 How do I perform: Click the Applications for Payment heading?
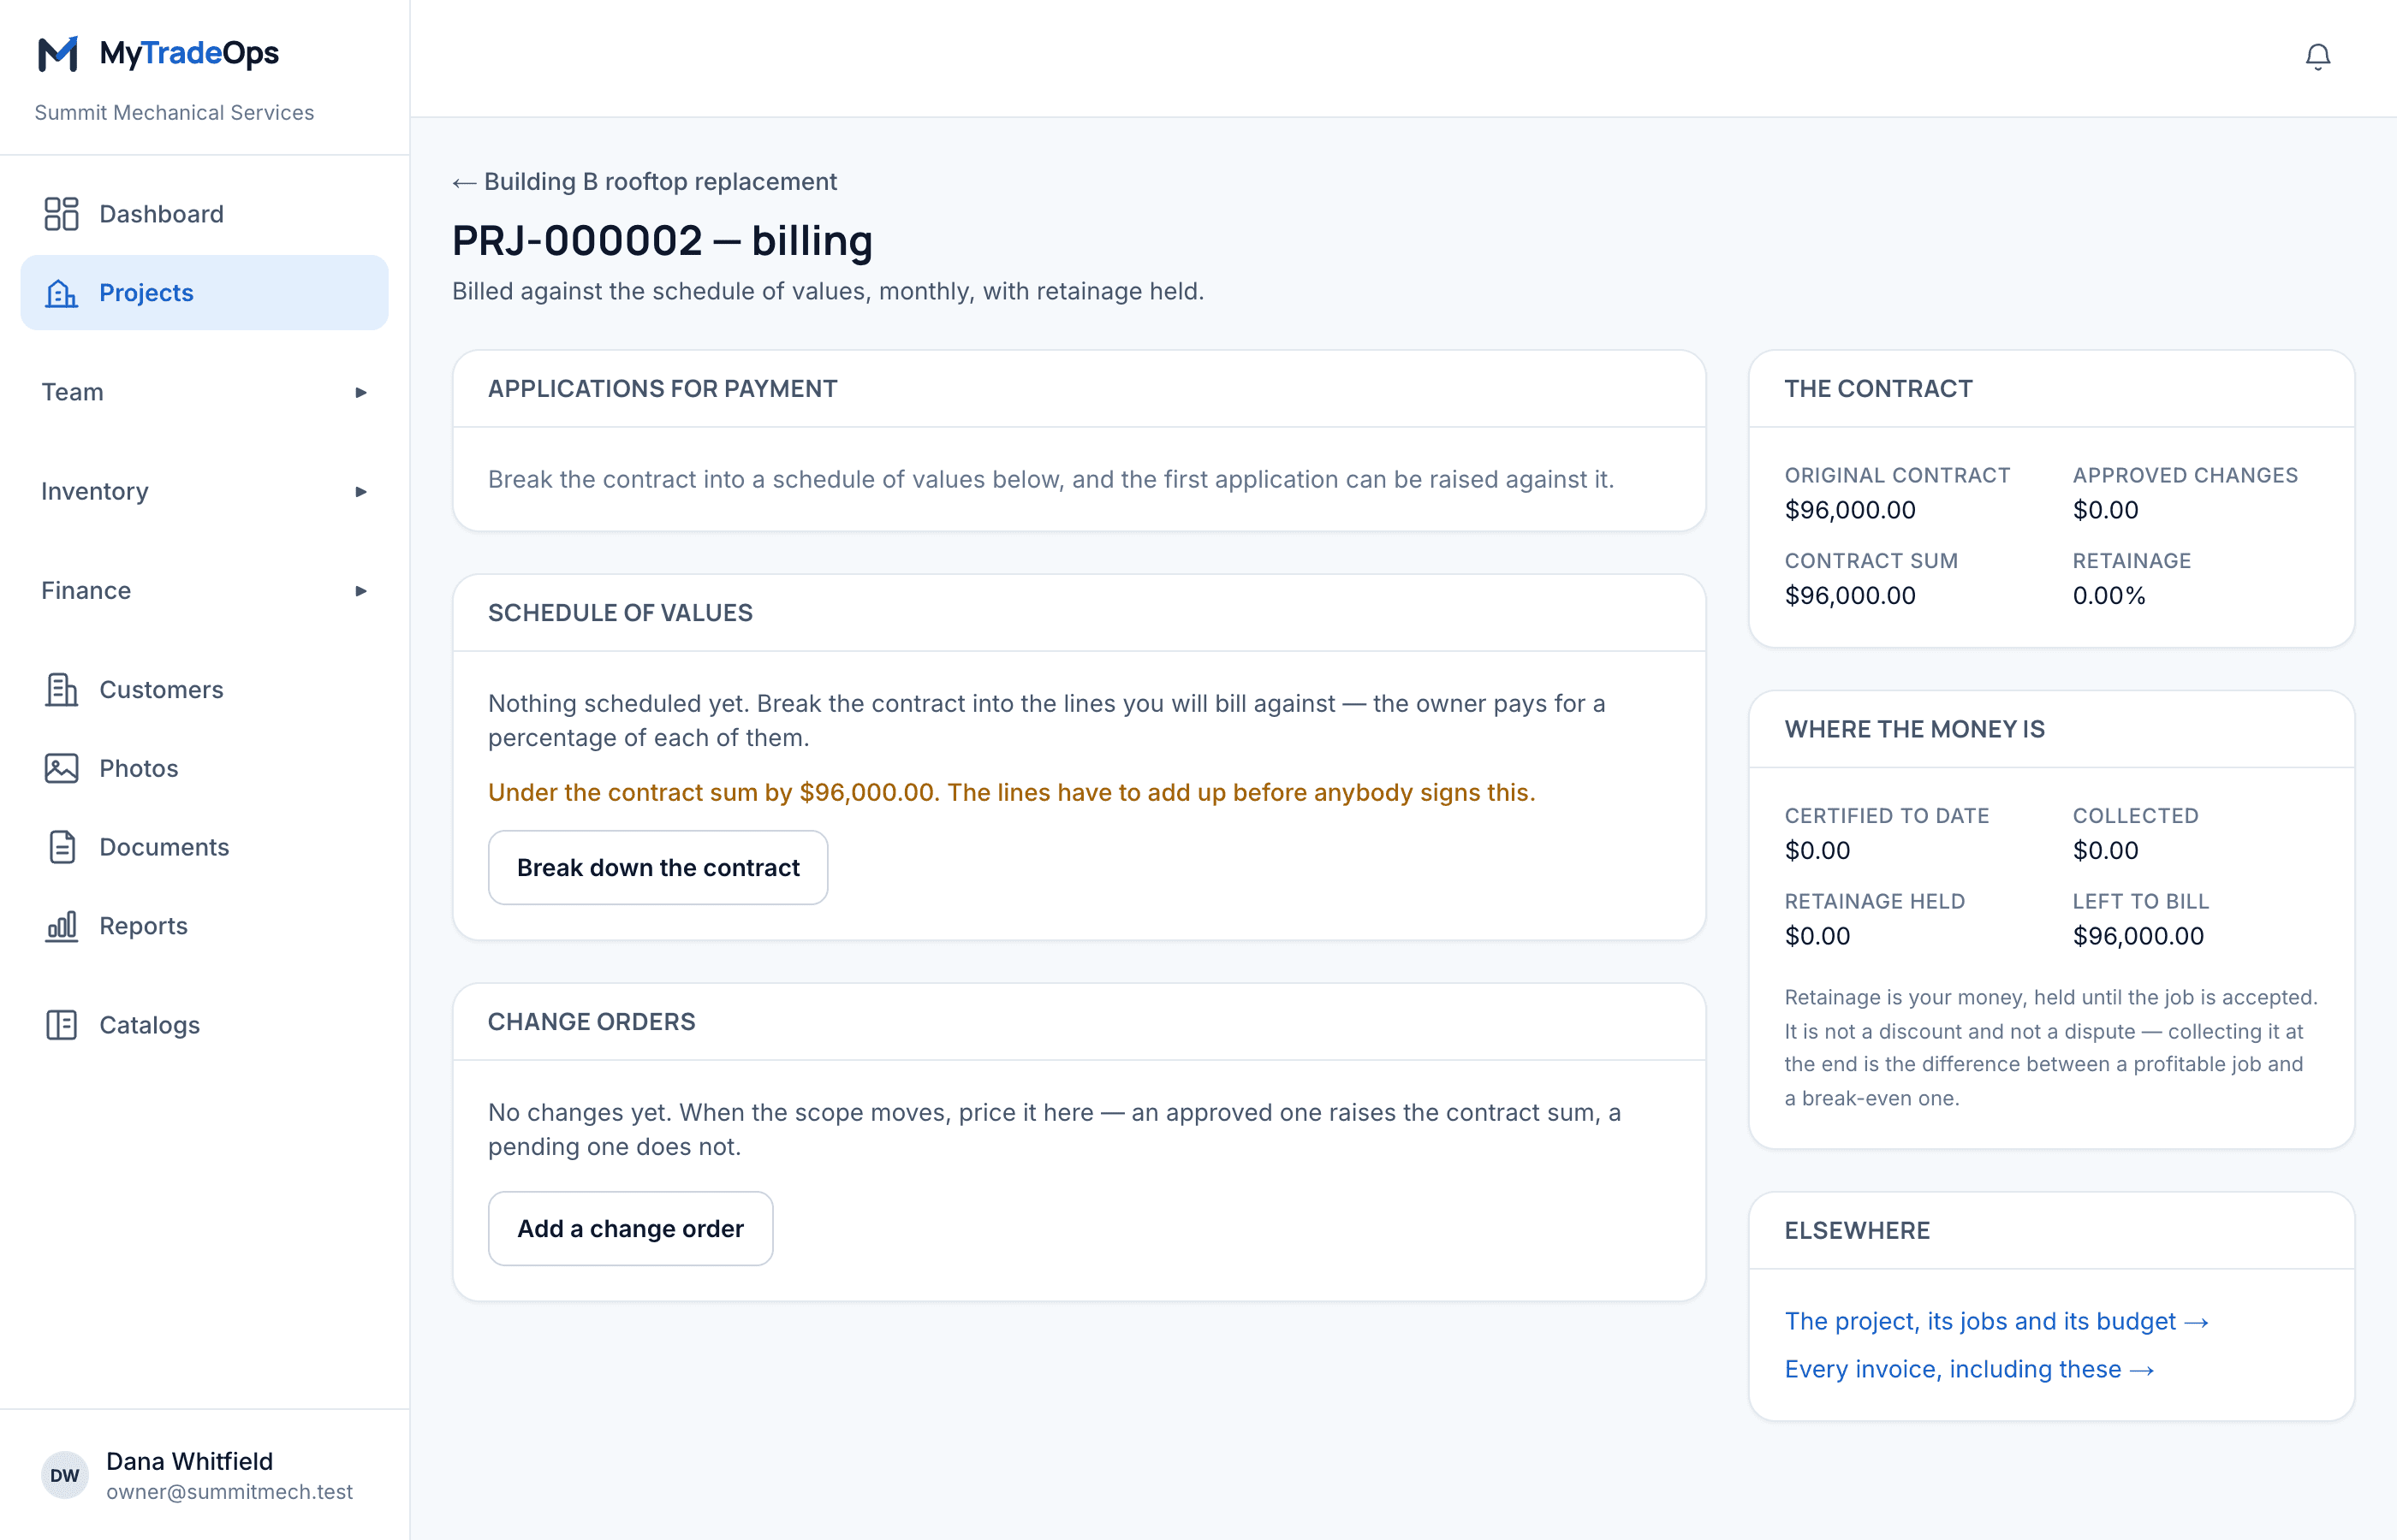click(x=663, y=389)
